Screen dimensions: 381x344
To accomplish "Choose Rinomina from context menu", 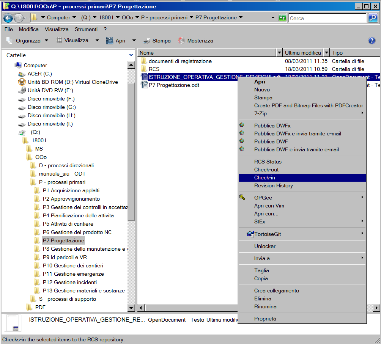I will (302, 306).
